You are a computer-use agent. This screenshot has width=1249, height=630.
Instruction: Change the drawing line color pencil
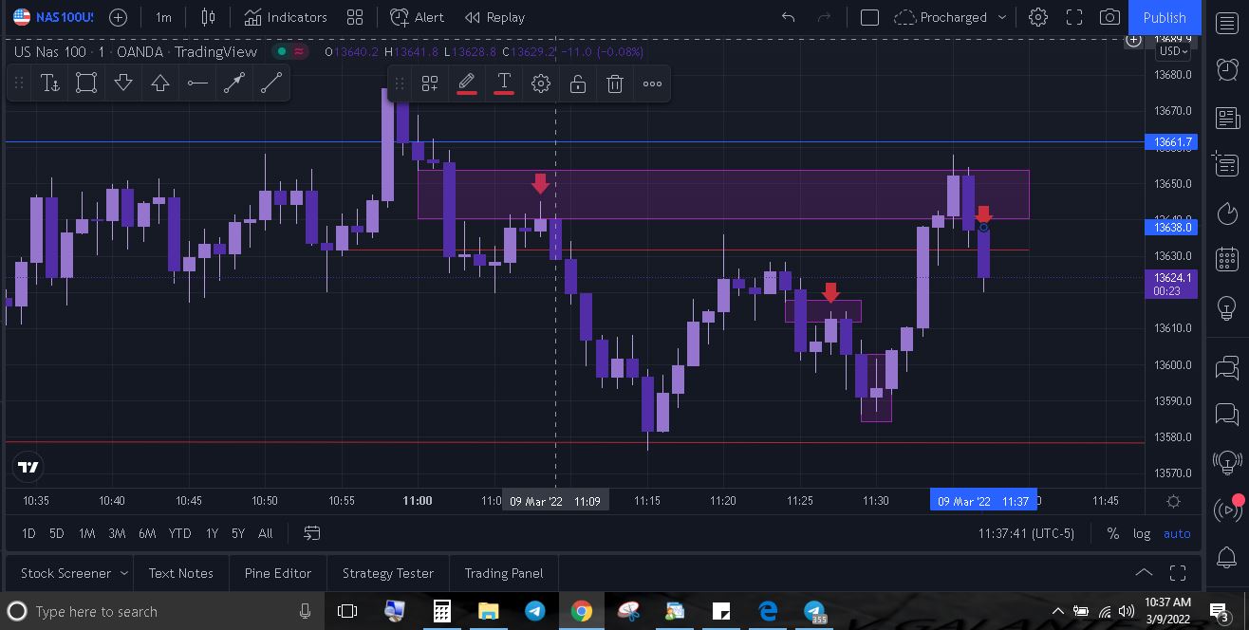click(x=467, y=83)
